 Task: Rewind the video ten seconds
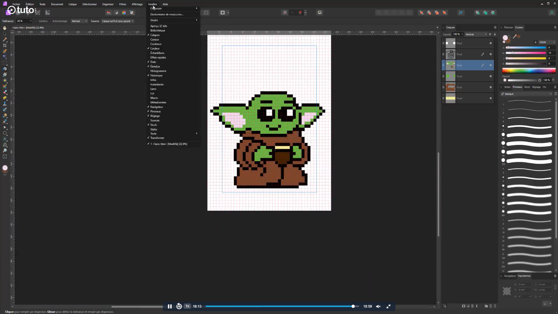point(179,306)
